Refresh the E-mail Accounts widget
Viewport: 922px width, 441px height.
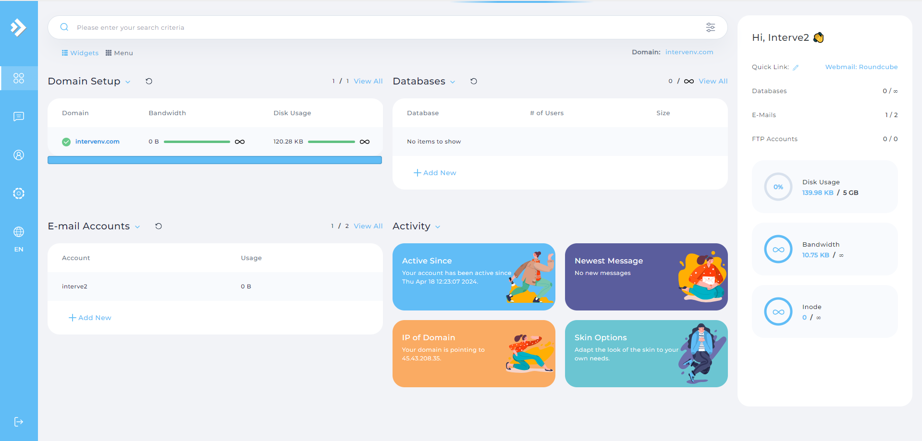[159, 226]
